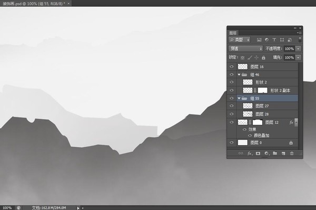Select the 装饰画.psd document tab
316x210 pixels.
pyautogui.click(x=34, y=4)
